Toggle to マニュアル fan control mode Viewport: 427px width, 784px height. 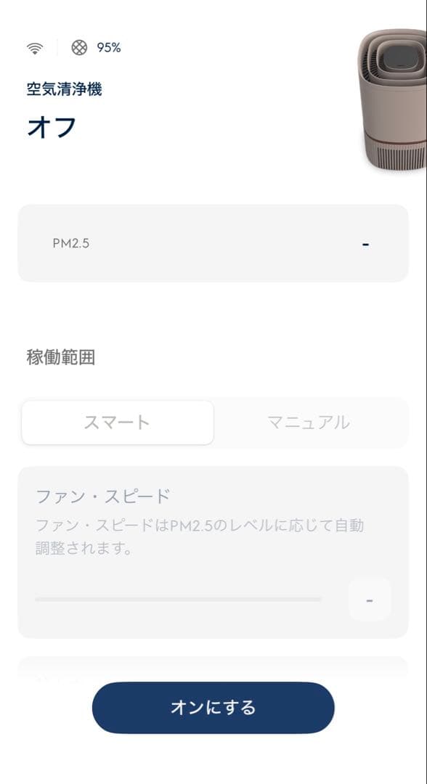pos(309,422)
